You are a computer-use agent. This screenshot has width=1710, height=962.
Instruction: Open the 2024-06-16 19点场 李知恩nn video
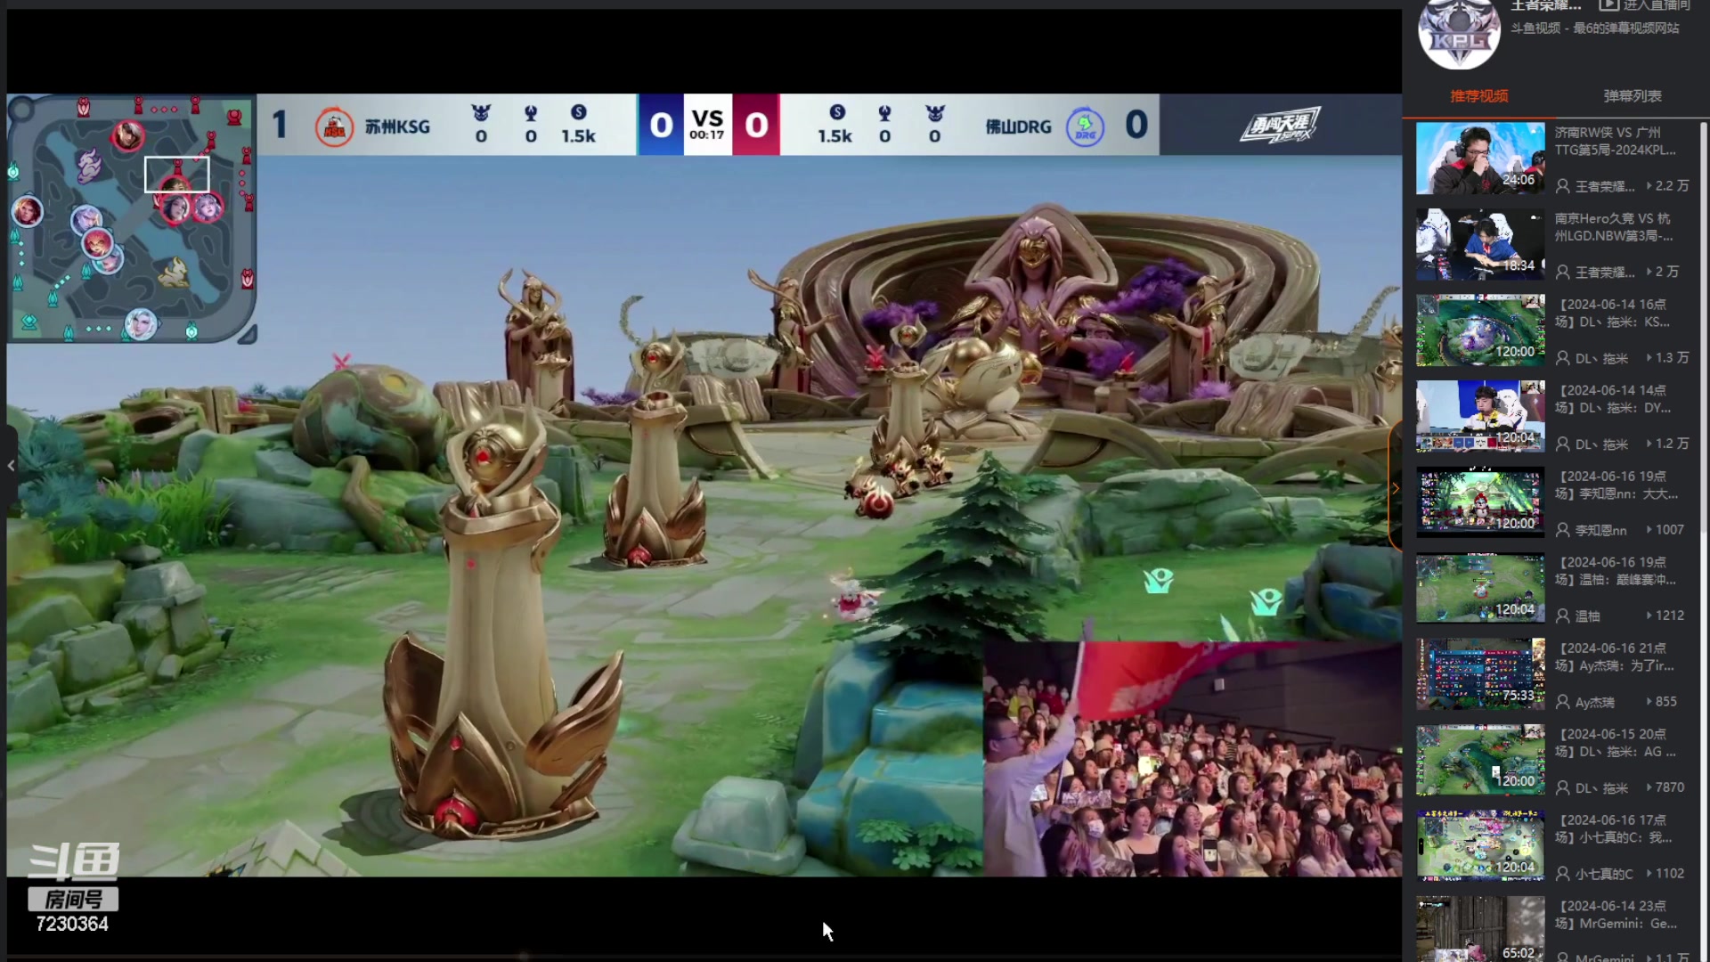(1616, 485)
